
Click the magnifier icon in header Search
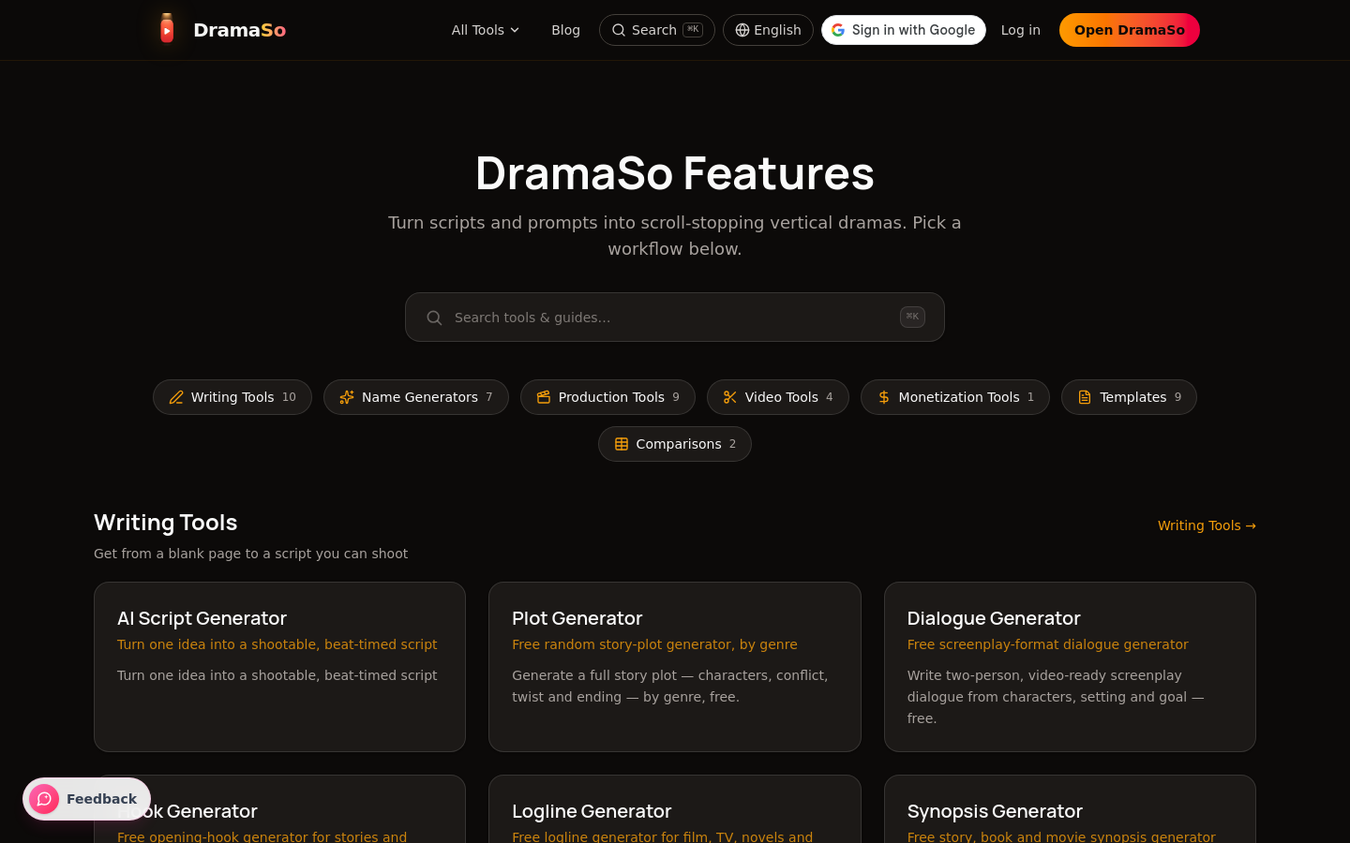coord(619,30)
